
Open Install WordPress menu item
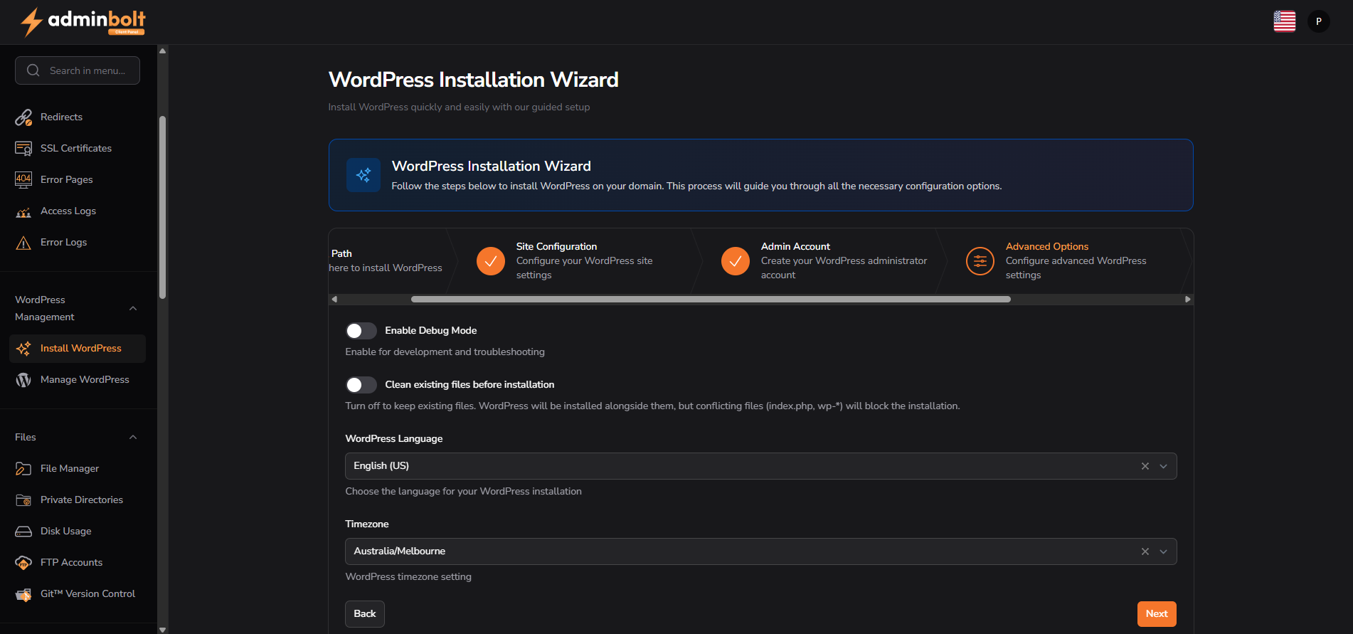tap(78, 349)
